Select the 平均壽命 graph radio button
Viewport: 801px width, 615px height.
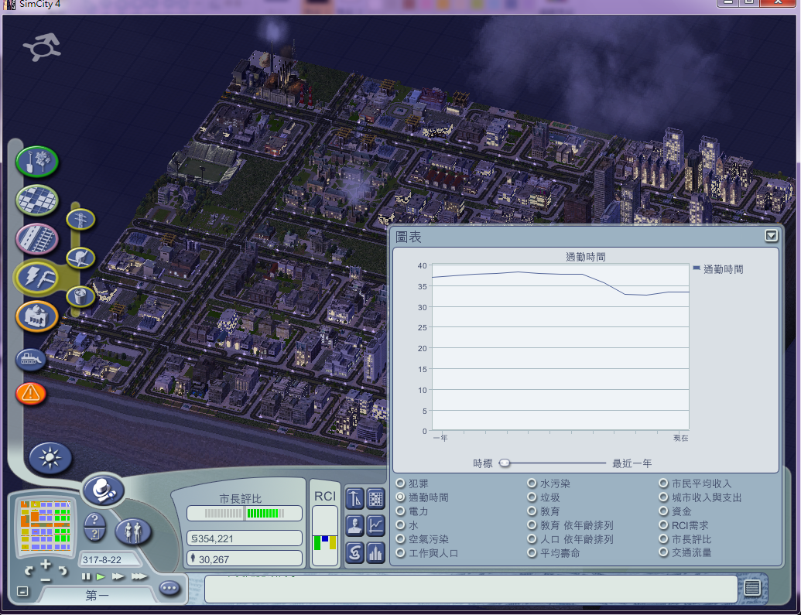[532, 552]
